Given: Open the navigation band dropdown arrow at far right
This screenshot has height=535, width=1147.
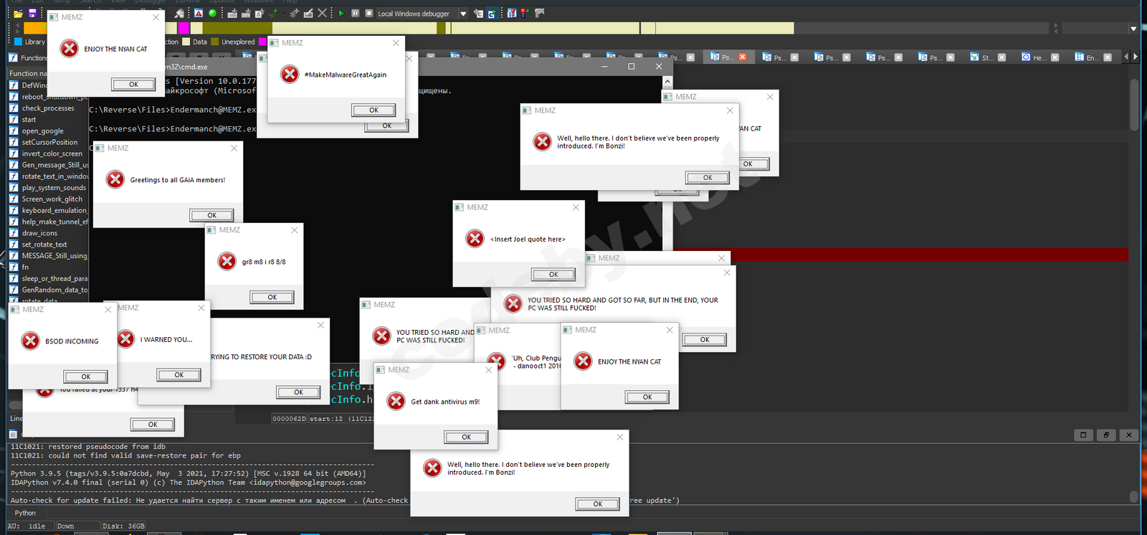Looking at the screenshot, I should [x=1133, y=29].
